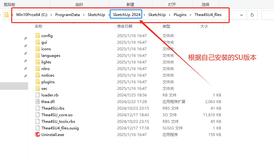Image resolution: width=274 pixels, height=158 pixels.
Task: Select the languages folder name
Action: 51,56
